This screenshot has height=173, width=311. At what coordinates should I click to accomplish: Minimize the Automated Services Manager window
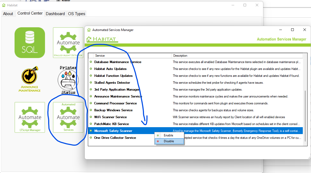(x=281, y=30)
